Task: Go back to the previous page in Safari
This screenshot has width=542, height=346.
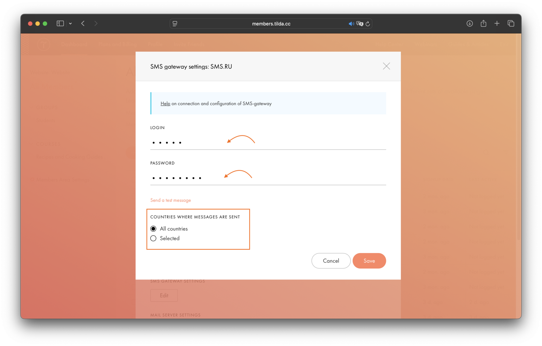Action: click(83, 24)
